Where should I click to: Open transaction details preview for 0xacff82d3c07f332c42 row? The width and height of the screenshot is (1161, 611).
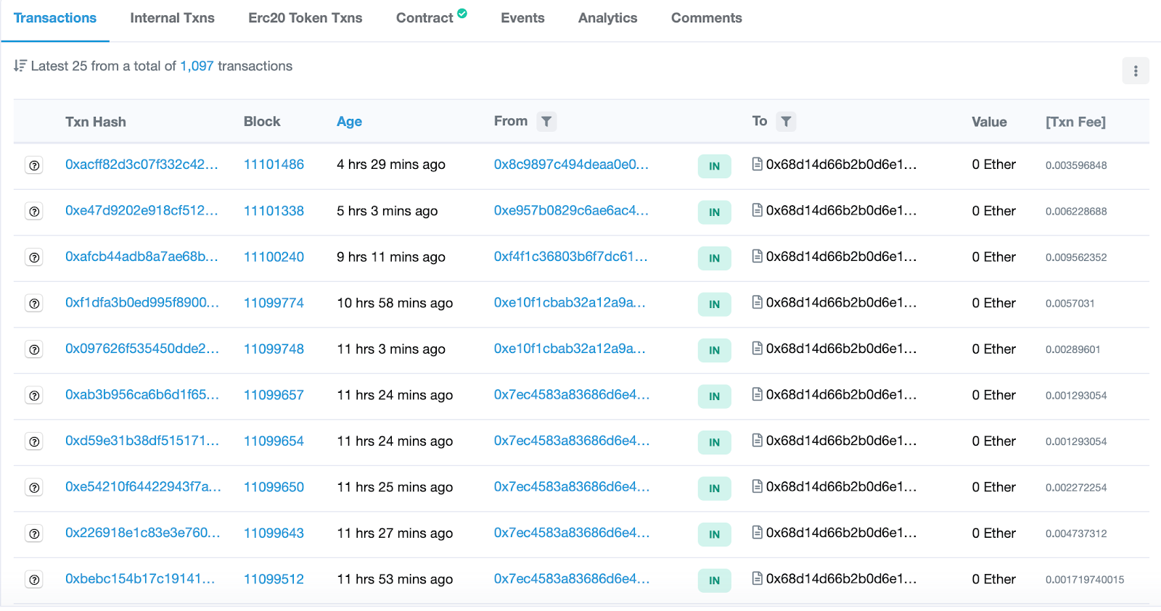click(x=34, y=165)
